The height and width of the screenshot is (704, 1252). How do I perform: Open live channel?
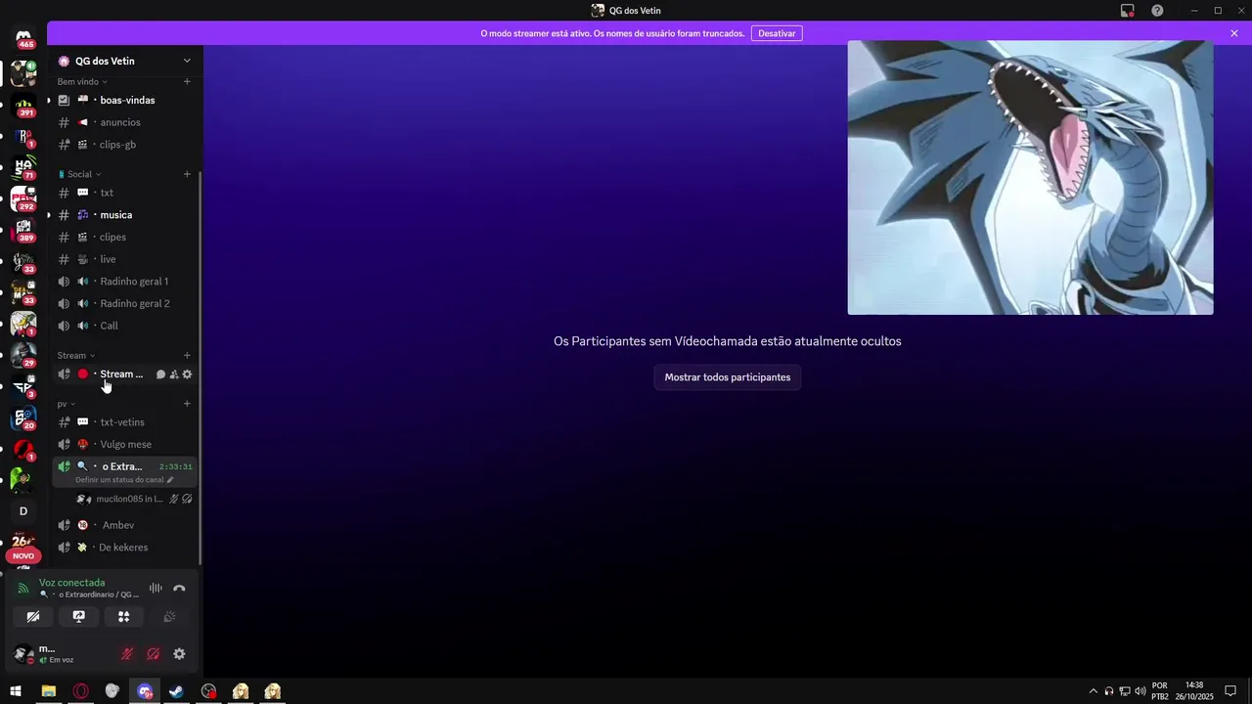[x=125, y=259]
